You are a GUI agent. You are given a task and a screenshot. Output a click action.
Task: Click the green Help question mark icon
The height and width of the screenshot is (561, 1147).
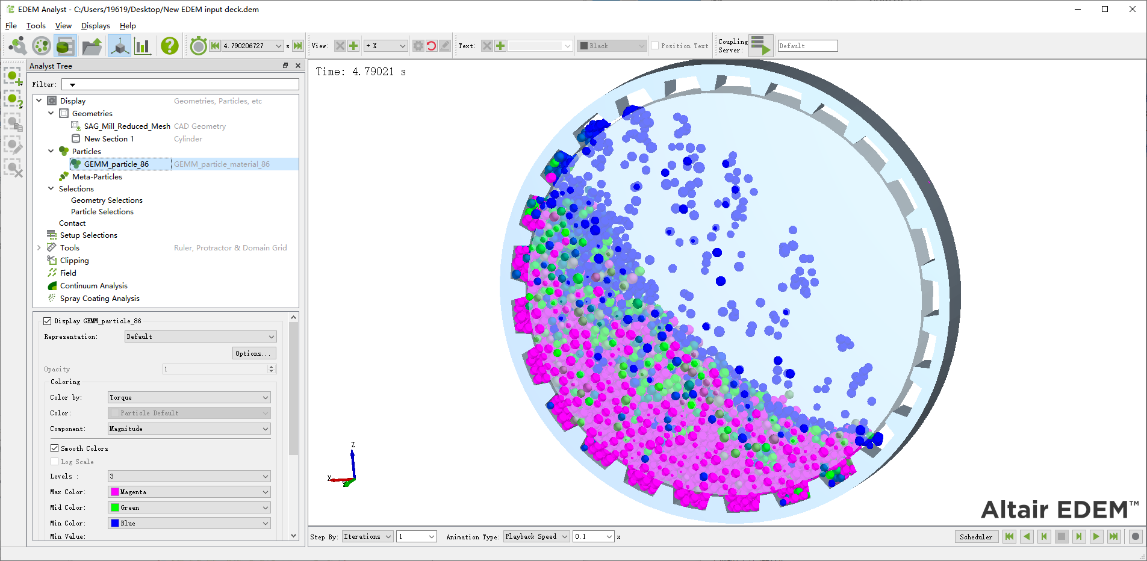[170, 46]
